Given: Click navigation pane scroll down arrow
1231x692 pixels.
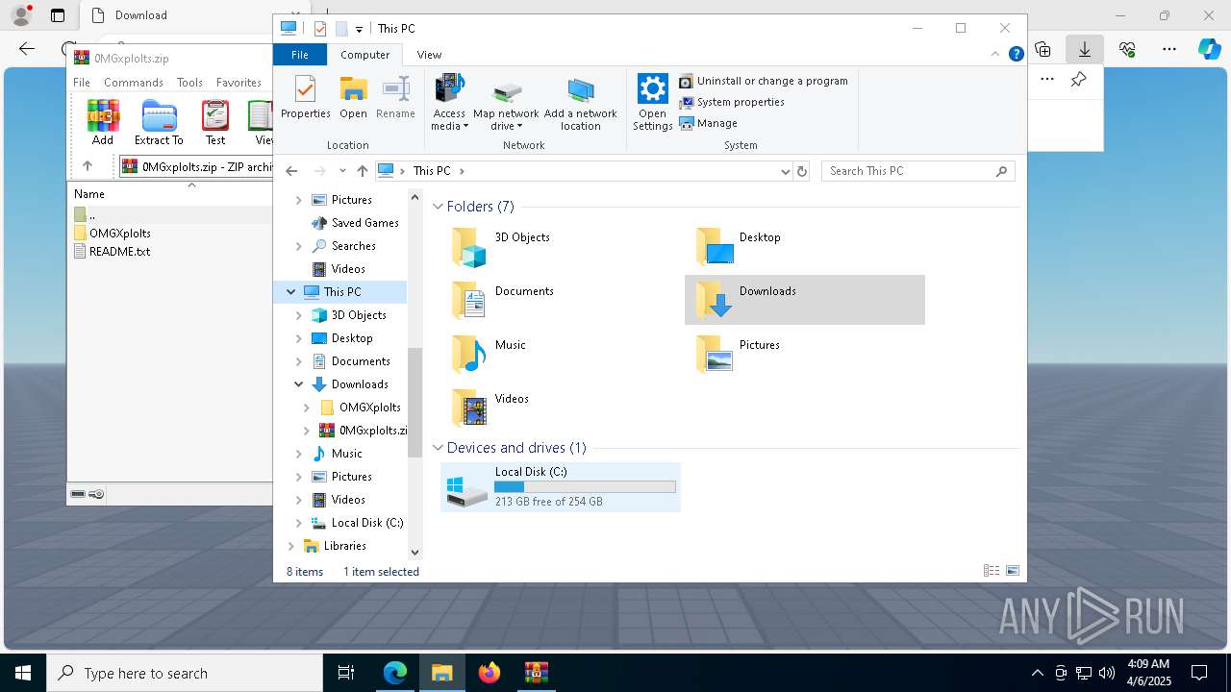Looking at the screenshot, I should tap(415, 553).
